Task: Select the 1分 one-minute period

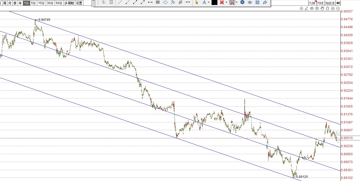Action: click(x=26, y=3)
